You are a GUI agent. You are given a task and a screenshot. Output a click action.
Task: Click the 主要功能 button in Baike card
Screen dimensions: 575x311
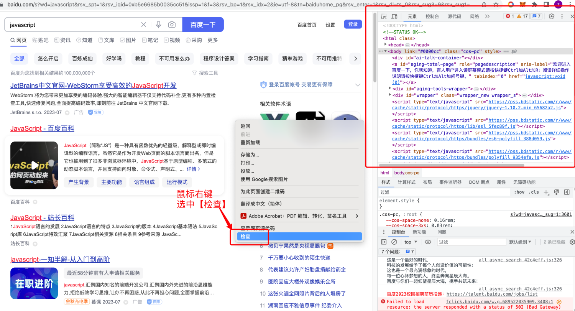coord(112,182)
